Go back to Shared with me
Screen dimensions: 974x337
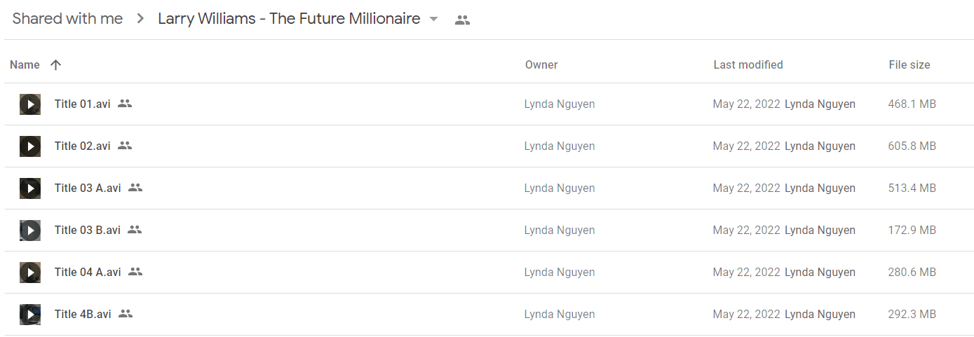point(67,19)
